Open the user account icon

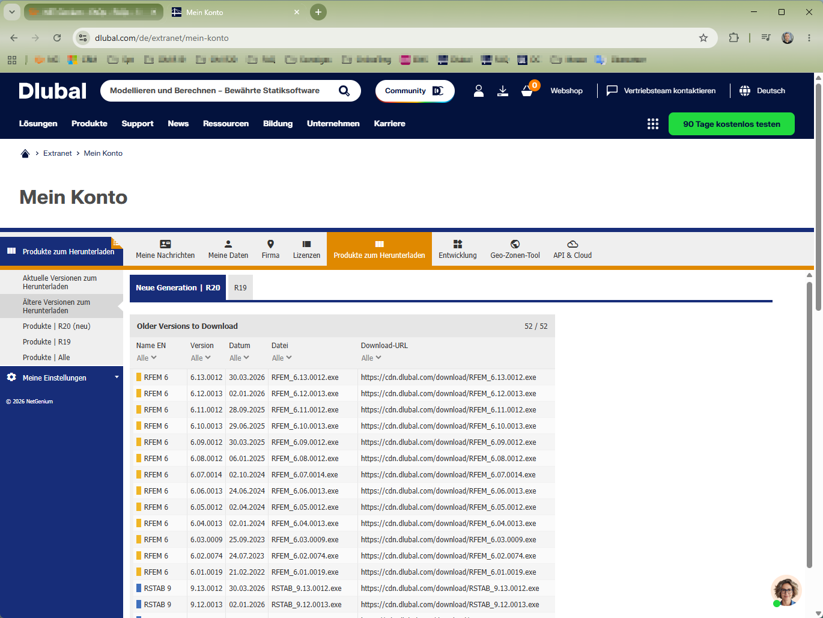[x=479, y=91]
